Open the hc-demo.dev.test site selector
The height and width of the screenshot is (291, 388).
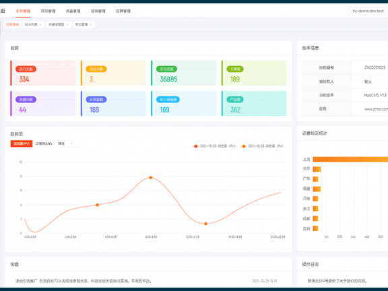pos(368,11)
